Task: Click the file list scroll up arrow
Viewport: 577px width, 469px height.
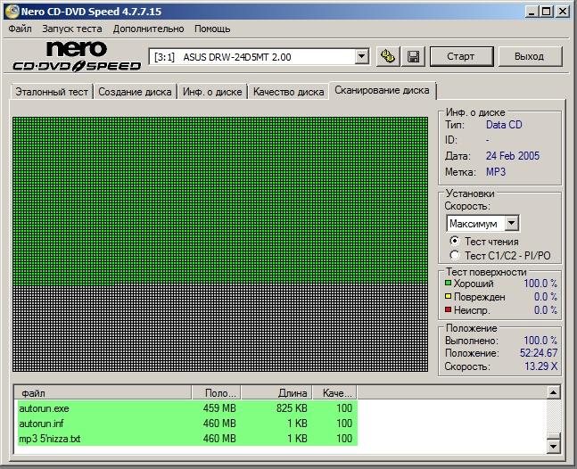Action: [x=554, y=392]
